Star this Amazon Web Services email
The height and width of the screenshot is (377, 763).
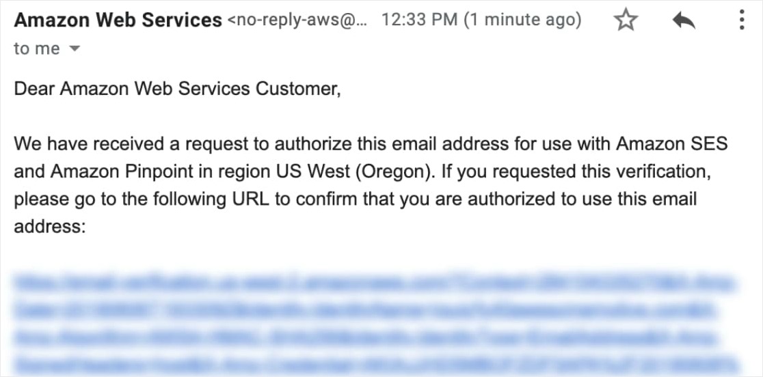[x=626, y=20]
